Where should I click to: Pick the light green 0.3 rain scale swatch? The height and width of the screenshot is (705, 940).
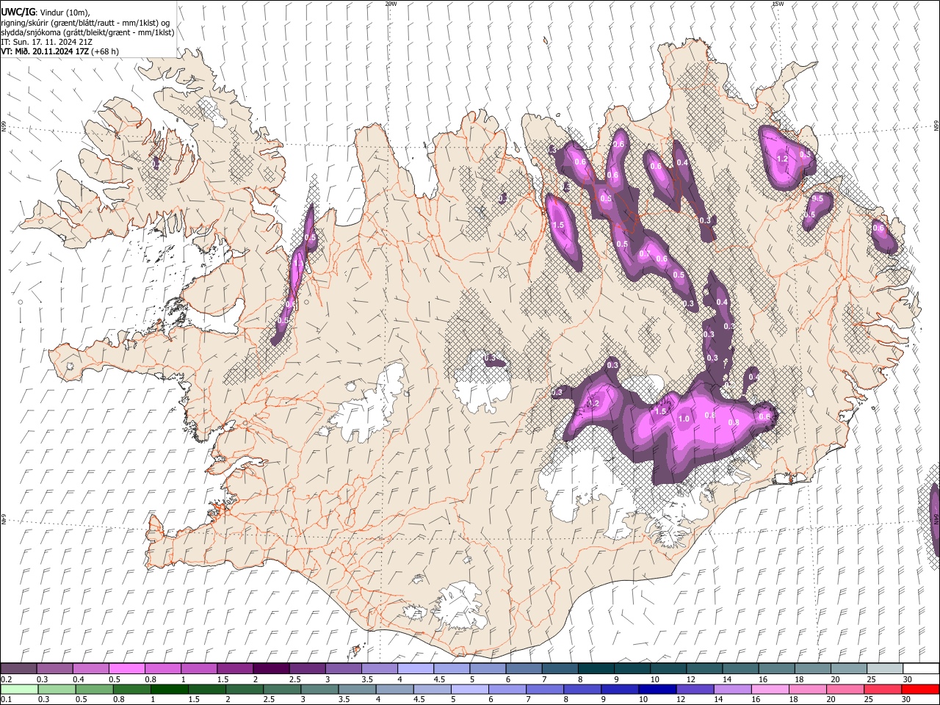coord(57,689)
